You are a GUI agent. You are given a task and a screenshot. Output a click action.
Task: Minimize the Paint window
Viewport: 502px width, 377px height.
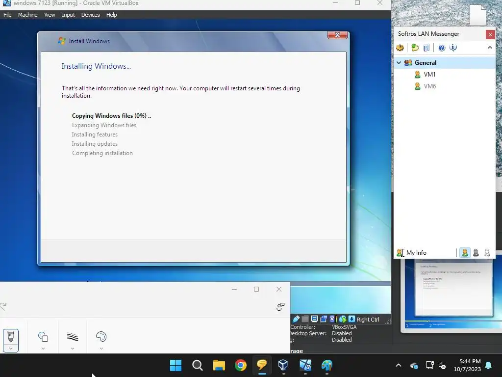[x=234, y=289]
